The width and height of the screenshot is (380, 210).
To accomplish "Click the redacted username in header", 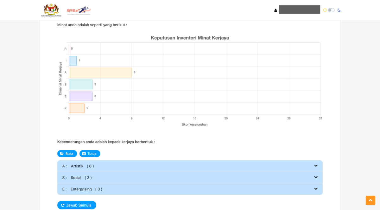I will pyautogui.click(x=299, y=10).
